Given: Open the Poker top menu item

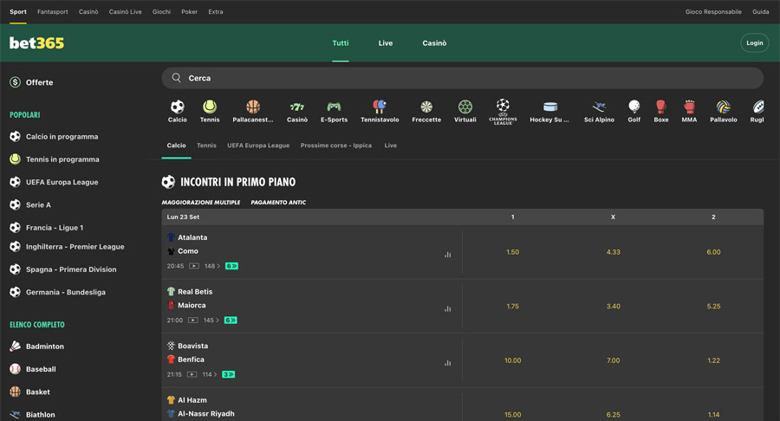Looking at the screenshot, I should (189, 11).
